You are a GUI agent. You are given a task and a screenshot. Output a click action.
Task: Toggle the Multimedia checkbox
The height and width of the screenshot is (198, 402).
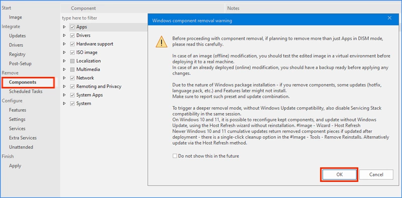(x=72, y=69)
